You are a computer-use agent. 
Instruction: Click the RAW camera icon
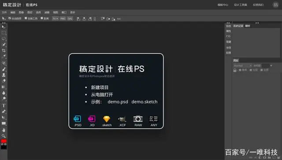(x=138, y=119)
